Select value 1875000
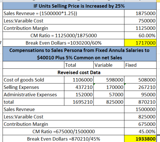 pyautogui.click(x=140, y=13)
